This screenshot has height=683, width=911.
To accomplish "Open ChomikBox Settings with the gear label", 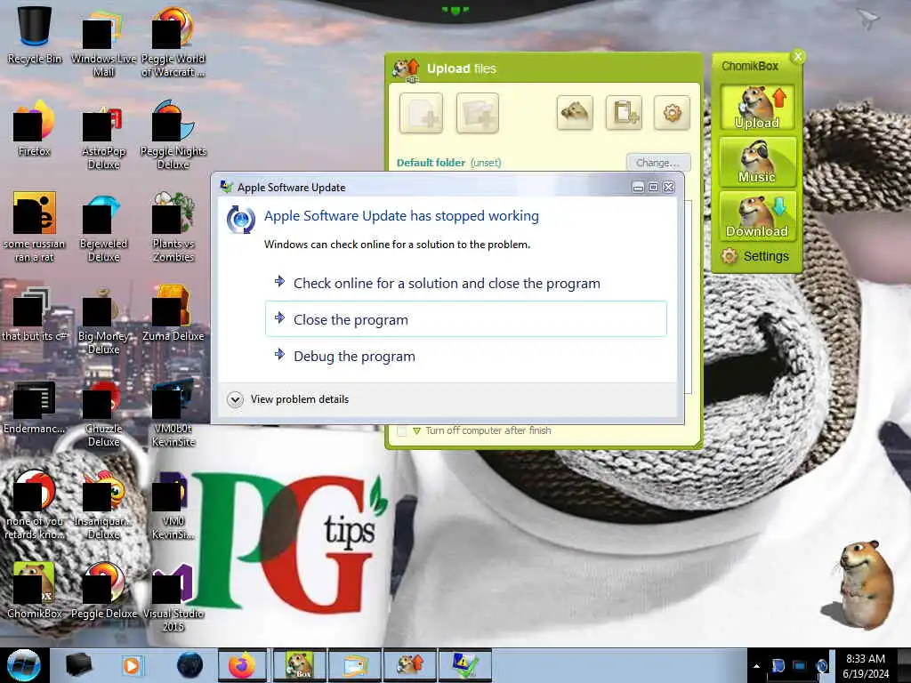I will [756, 256].
